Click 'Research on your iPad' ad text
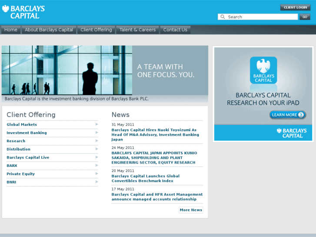This screenshot has height=237, width=316. click(x=263, y=99)
